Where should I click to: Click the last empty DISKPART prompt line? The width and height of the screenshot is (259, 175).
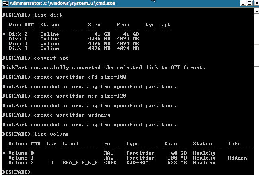(16, 172)
